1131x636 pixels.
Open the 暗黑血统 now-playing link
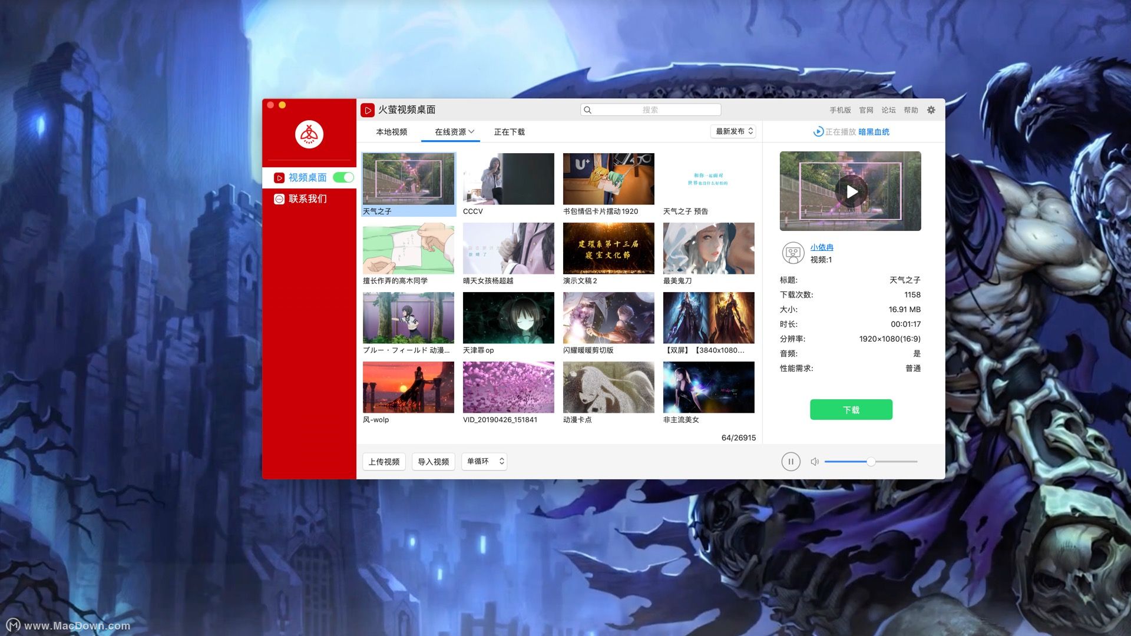tap(874, 132)
